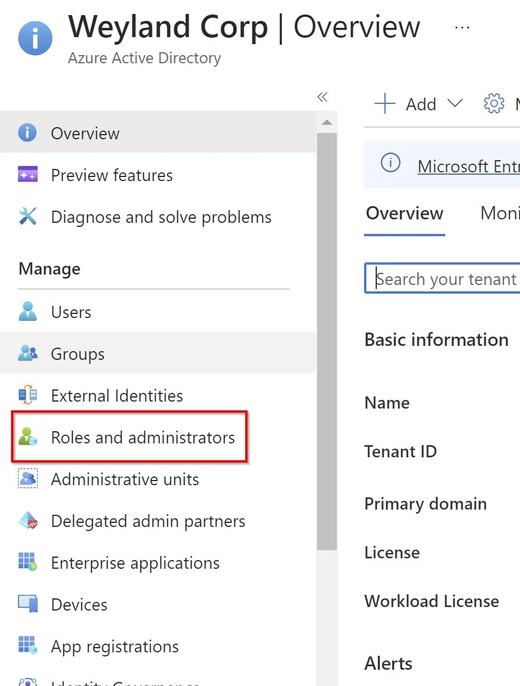The height and width of the screenshot is (686, 520).
Task: Open Administrative units
Action: tap(158, 479)
